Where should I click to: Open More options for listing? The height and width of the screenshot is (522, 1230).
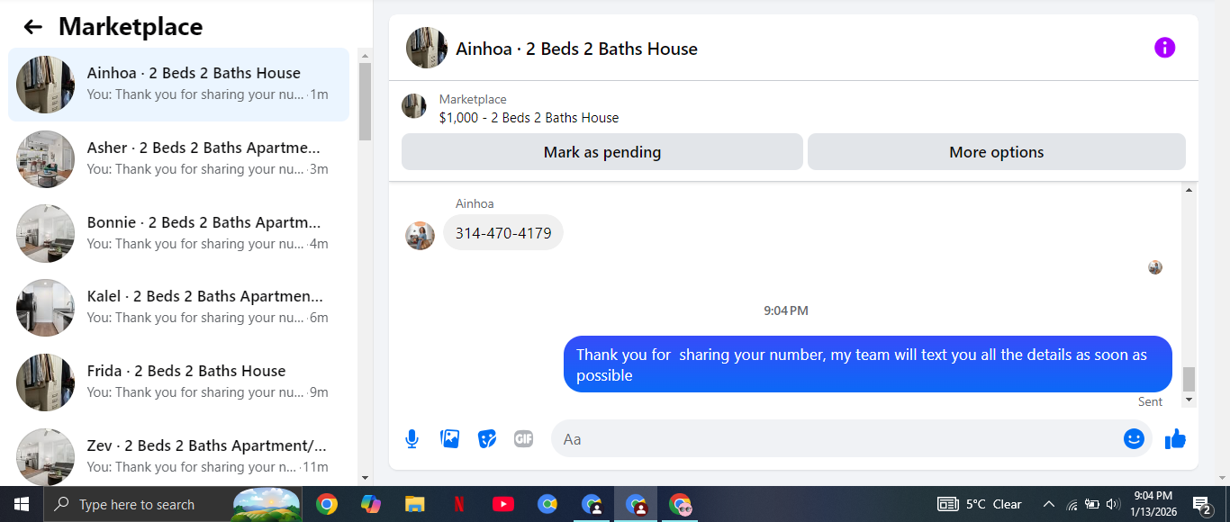click(996, 152)
